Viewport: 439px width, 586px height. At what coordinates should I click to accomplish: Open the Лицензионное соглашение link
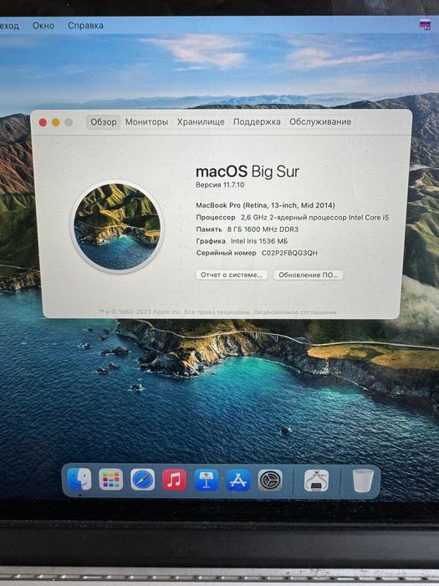tap(295, 312)
